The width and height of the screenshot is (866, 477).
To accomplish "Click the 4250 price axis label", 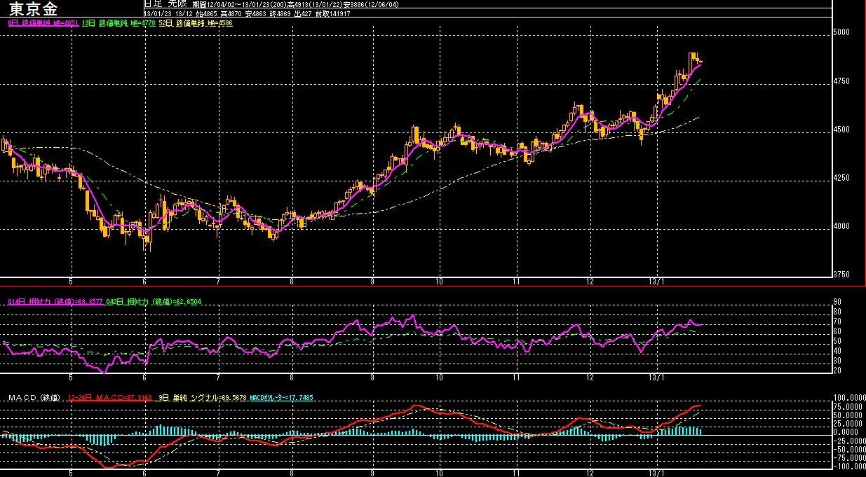I will click(x=842, y=179).
